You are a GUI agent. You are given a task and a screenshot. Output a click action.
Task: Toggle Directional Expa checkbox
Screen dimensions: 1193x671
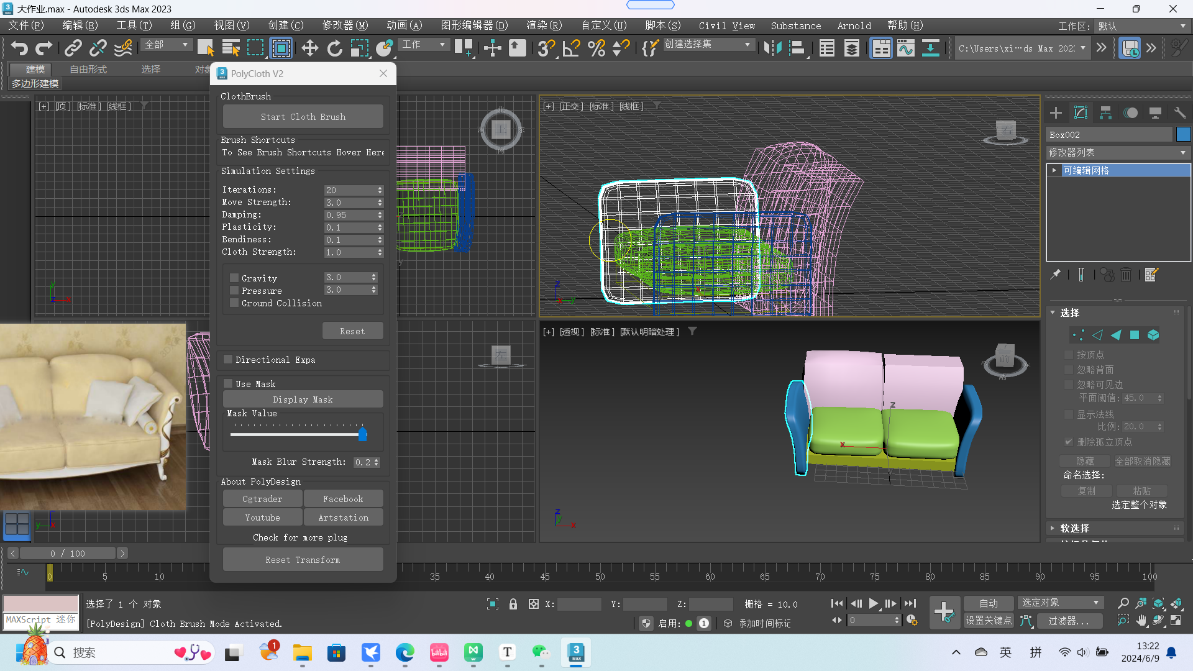click(x=228, y=359)
